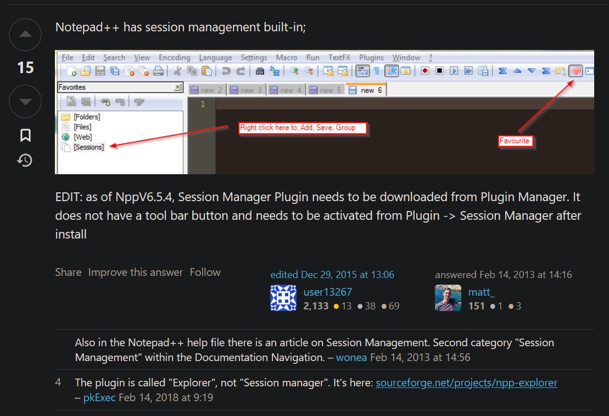Click the Save All icon in toolbar

pos(115,71)
